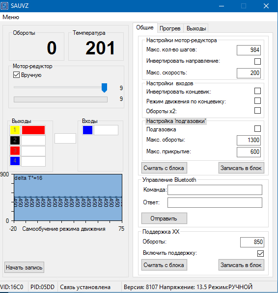
Task: Select red output indicator number 3
Action: 15,150
